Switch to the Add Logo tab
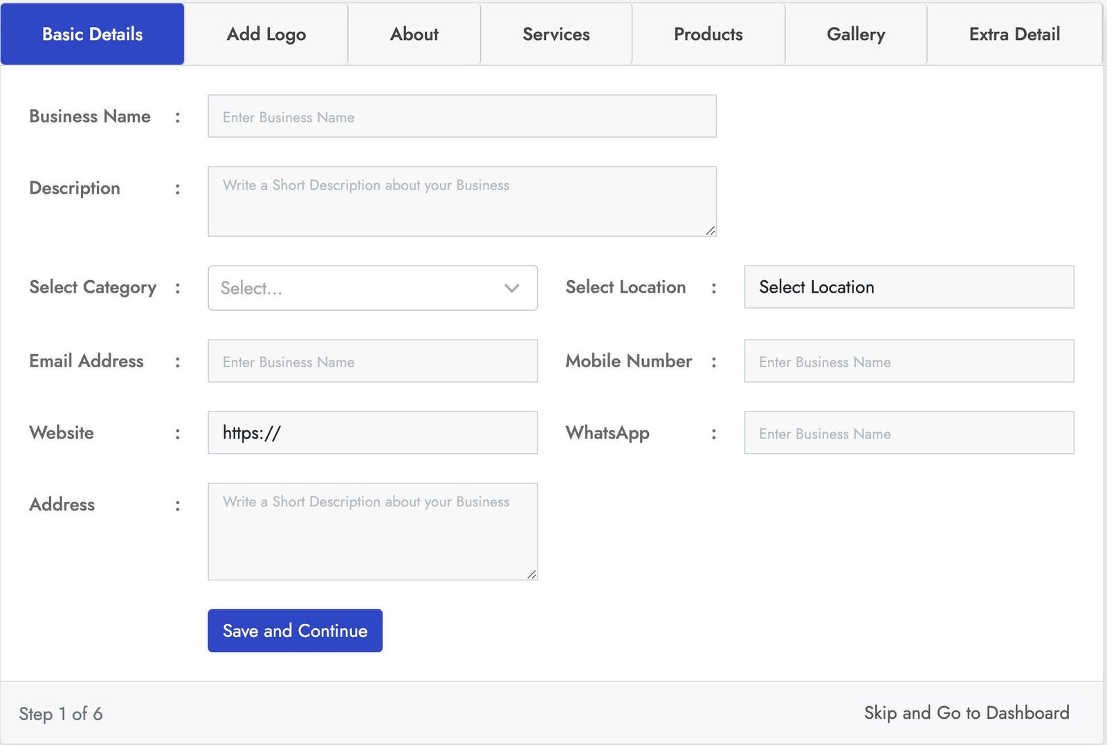The height and width of the screenshot is (745, 1107). click(266, 34)
